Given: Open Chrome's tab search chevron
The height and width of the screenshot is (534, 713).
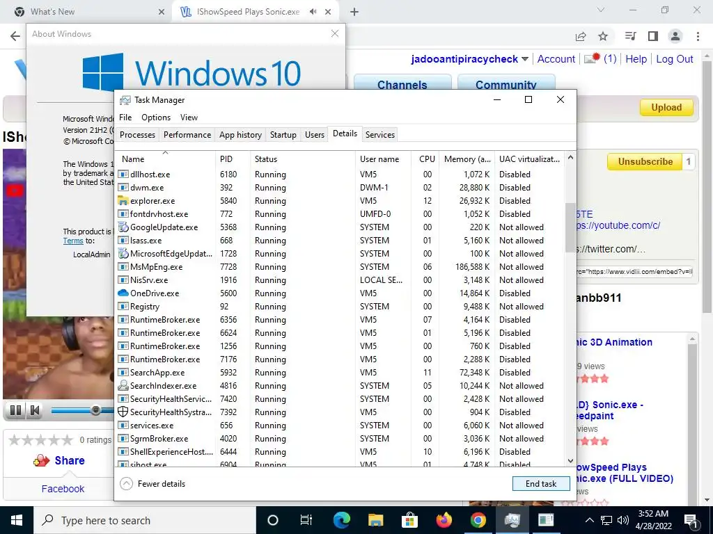Looking at the screenshot, I should (x=601, y=10).
